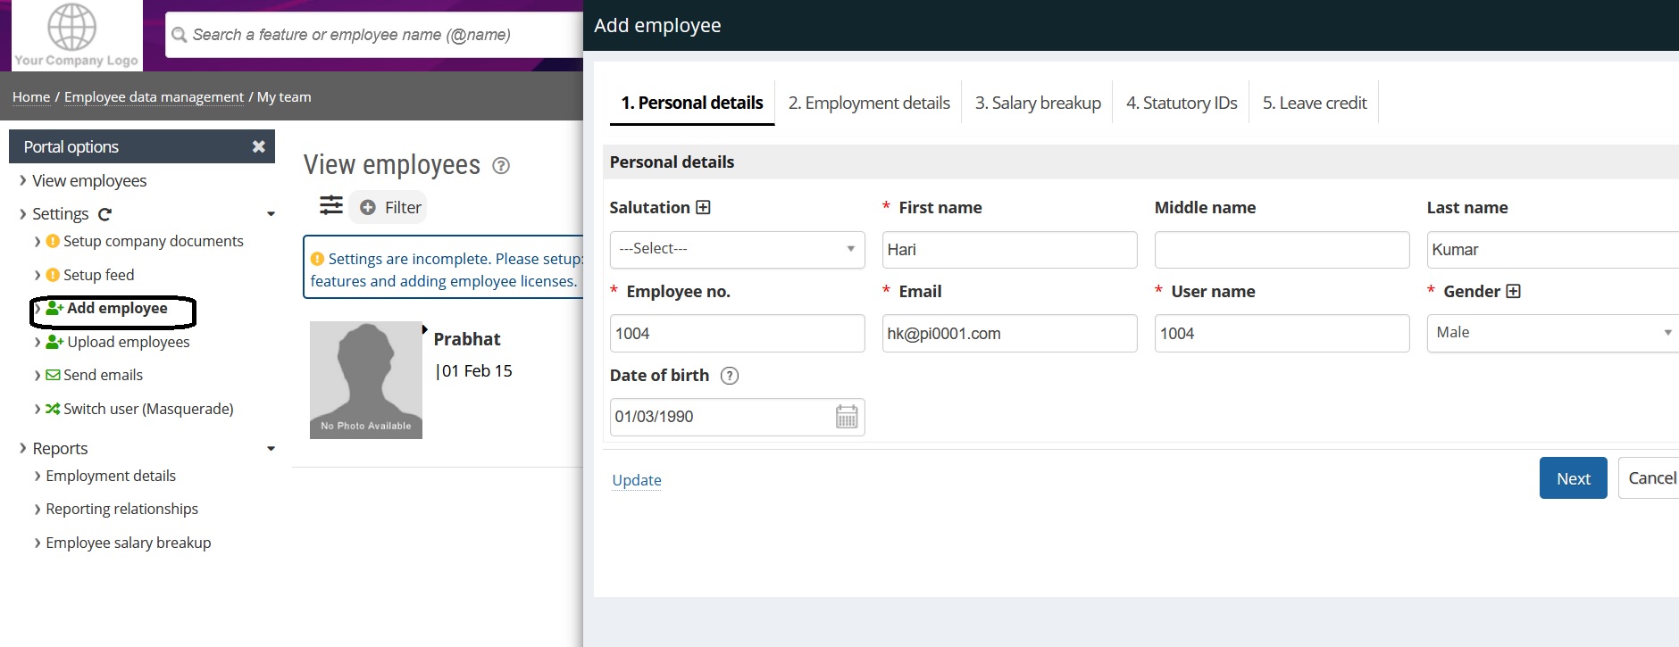Click the Add employee person icon
The height and width of the screenshot is (647, 1679).
(54, 308)
